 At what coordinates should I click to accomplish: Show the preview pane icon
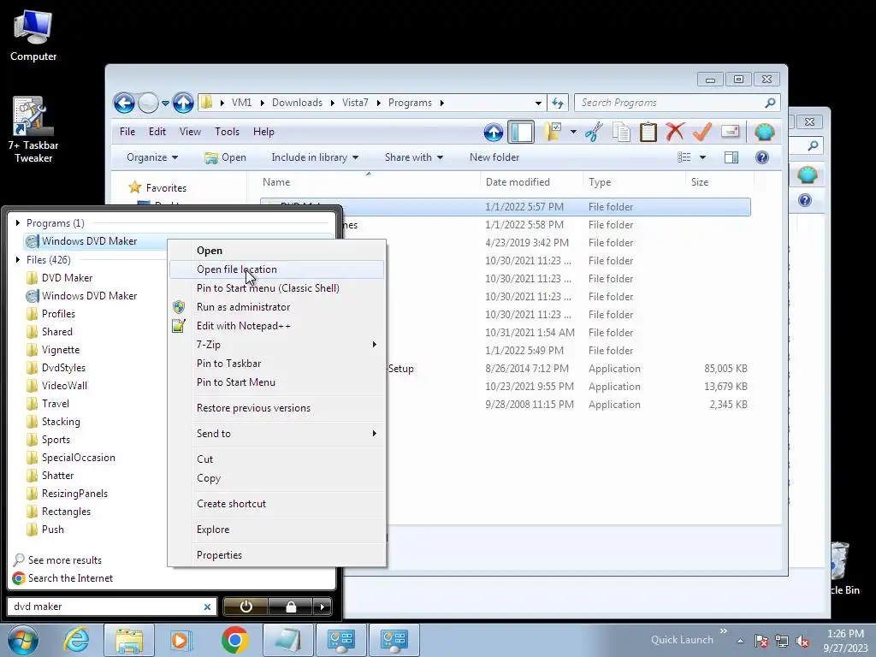coord(731,157)
